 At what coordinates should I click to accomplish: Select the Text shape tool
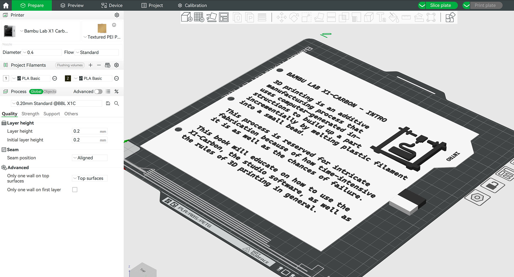coord(381,18)
